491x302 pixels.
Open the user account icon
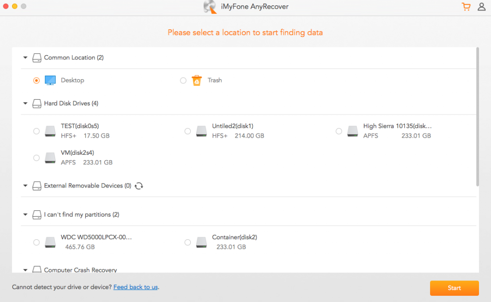[481, 7]
